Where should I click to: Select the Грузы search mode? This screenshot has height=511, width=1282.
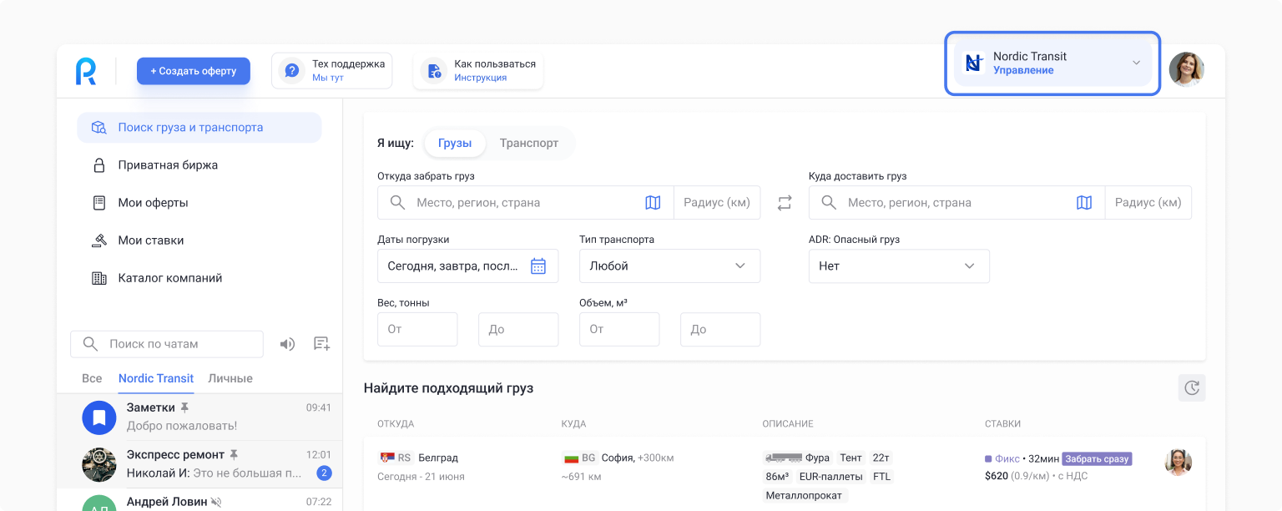455,143
